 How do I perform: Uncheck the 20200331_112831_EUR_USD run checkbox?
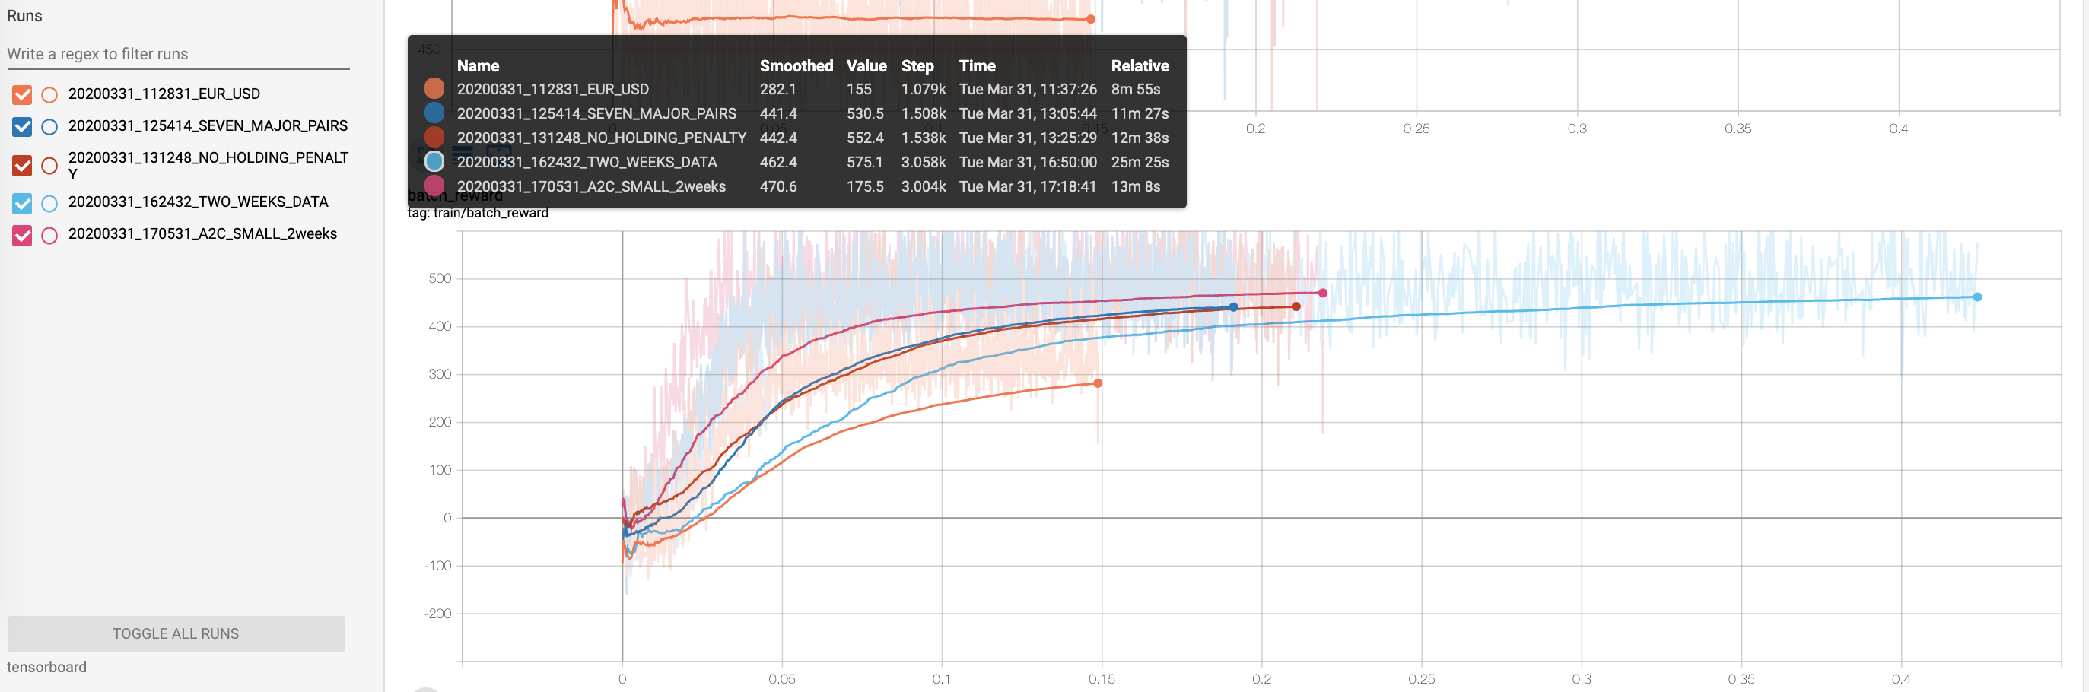(x=22, y=95)
